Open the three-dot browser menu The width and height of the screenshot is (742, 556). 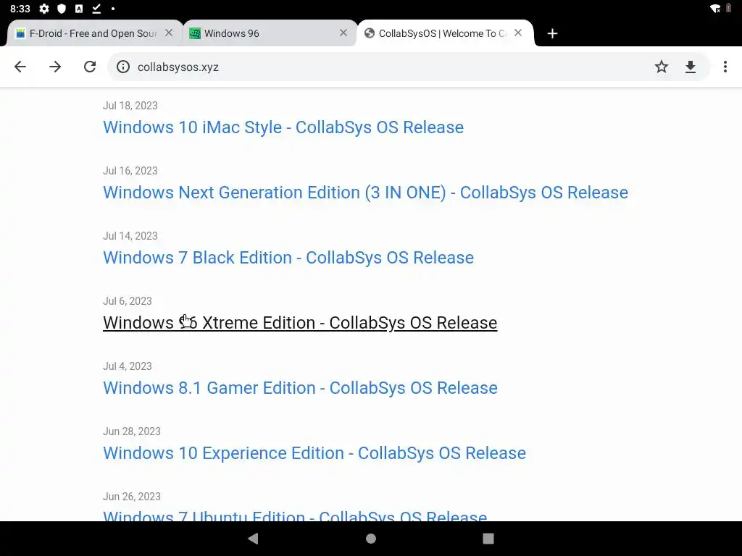725,67
